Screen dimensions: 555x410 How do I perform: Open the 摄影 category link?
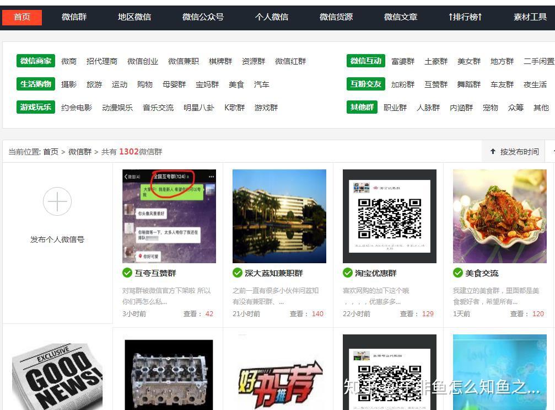tap(69, 84)
